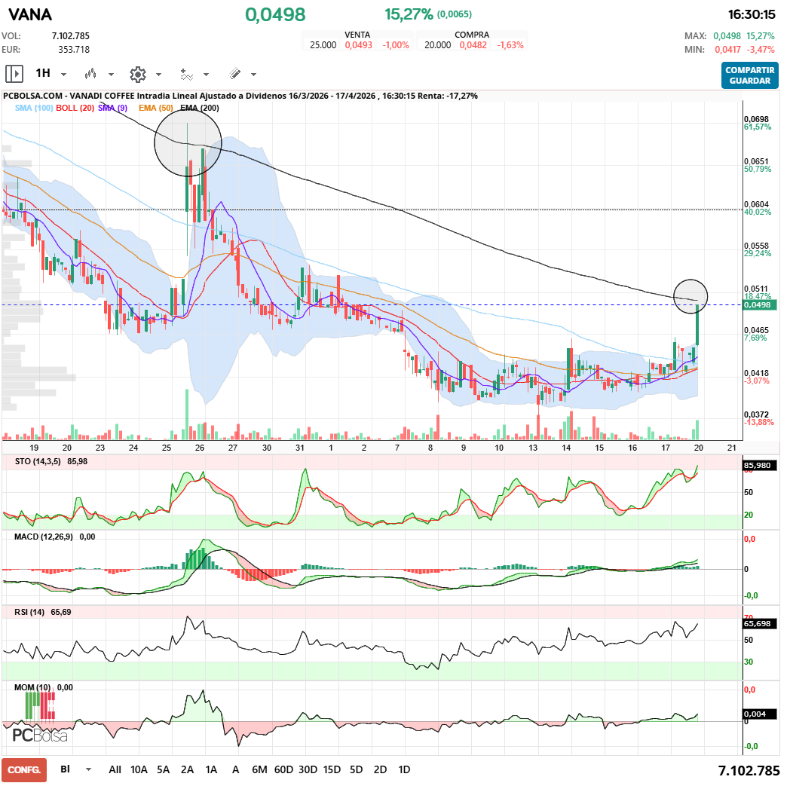Click the VANA ticker symbol
Viewport: 790px width, 786px height.
coord(30,14)
